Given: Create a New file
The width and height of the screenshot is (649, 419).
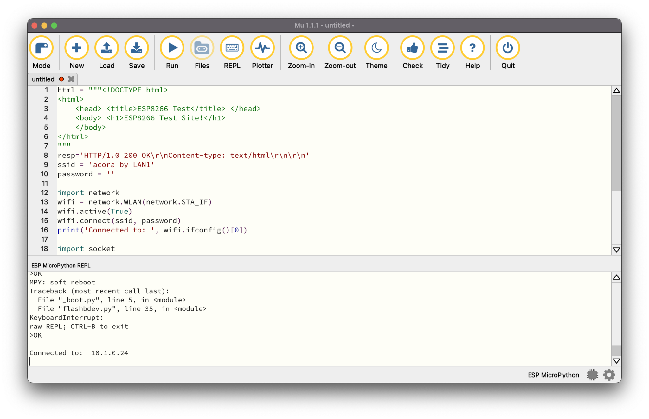Looking at the screenshot, I should point(76,48).
